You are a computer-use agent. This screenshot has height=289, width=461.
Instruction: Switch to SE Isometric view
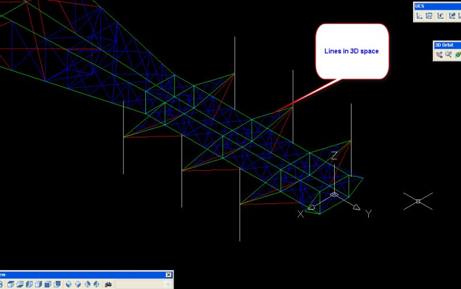(x=78, y=284)
